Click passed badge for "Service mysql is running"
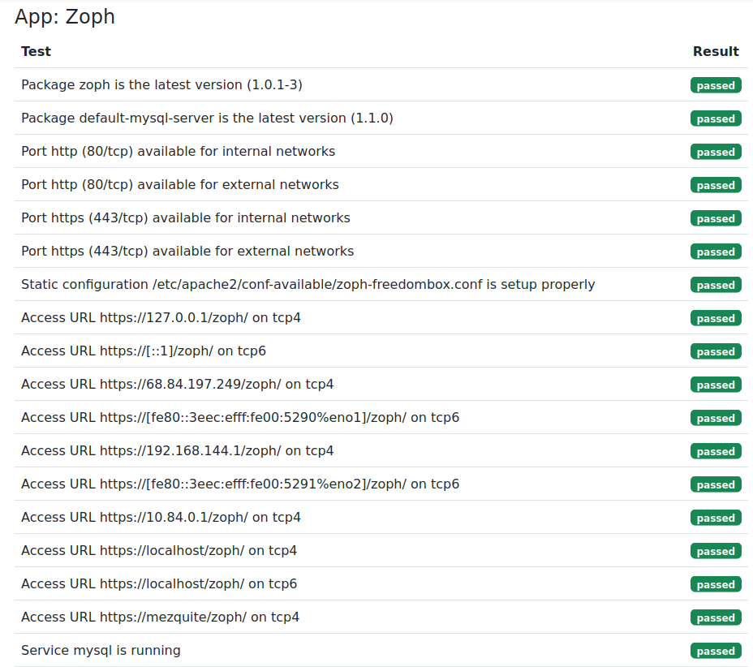 coord(715,651)
